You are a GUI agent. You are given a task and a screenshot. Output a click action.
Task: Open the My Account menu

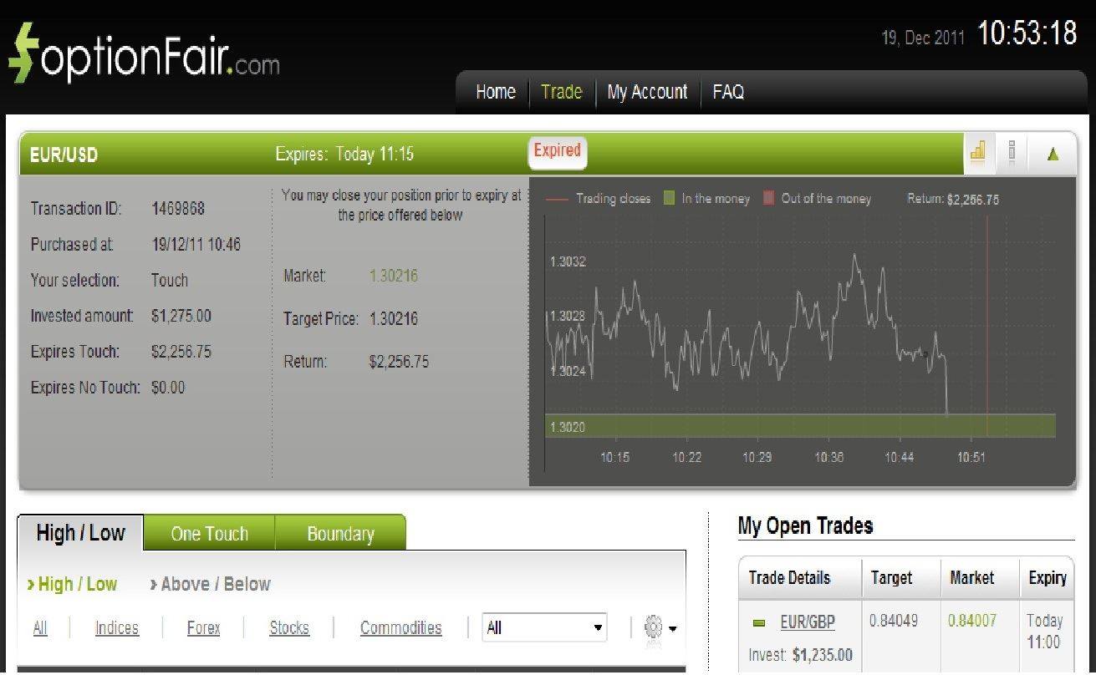click(x=646, y=92)
